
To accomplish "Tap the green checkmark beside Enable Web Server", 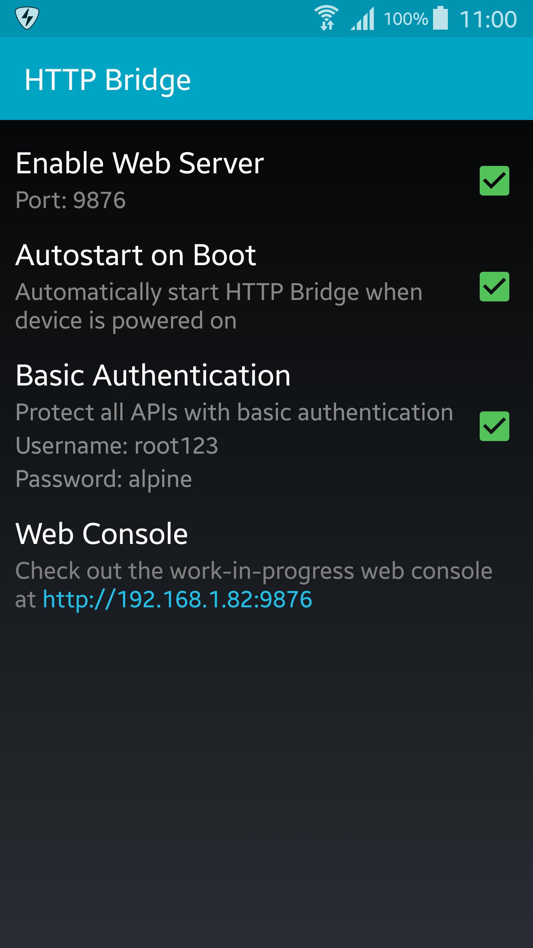I will coord(495,180).
